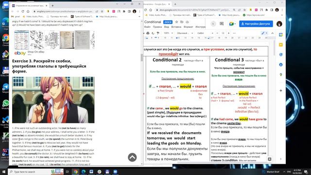Collapse Docs menus with up chevron
The width and height of the screenshot is (311, 175).
[273, 33]
